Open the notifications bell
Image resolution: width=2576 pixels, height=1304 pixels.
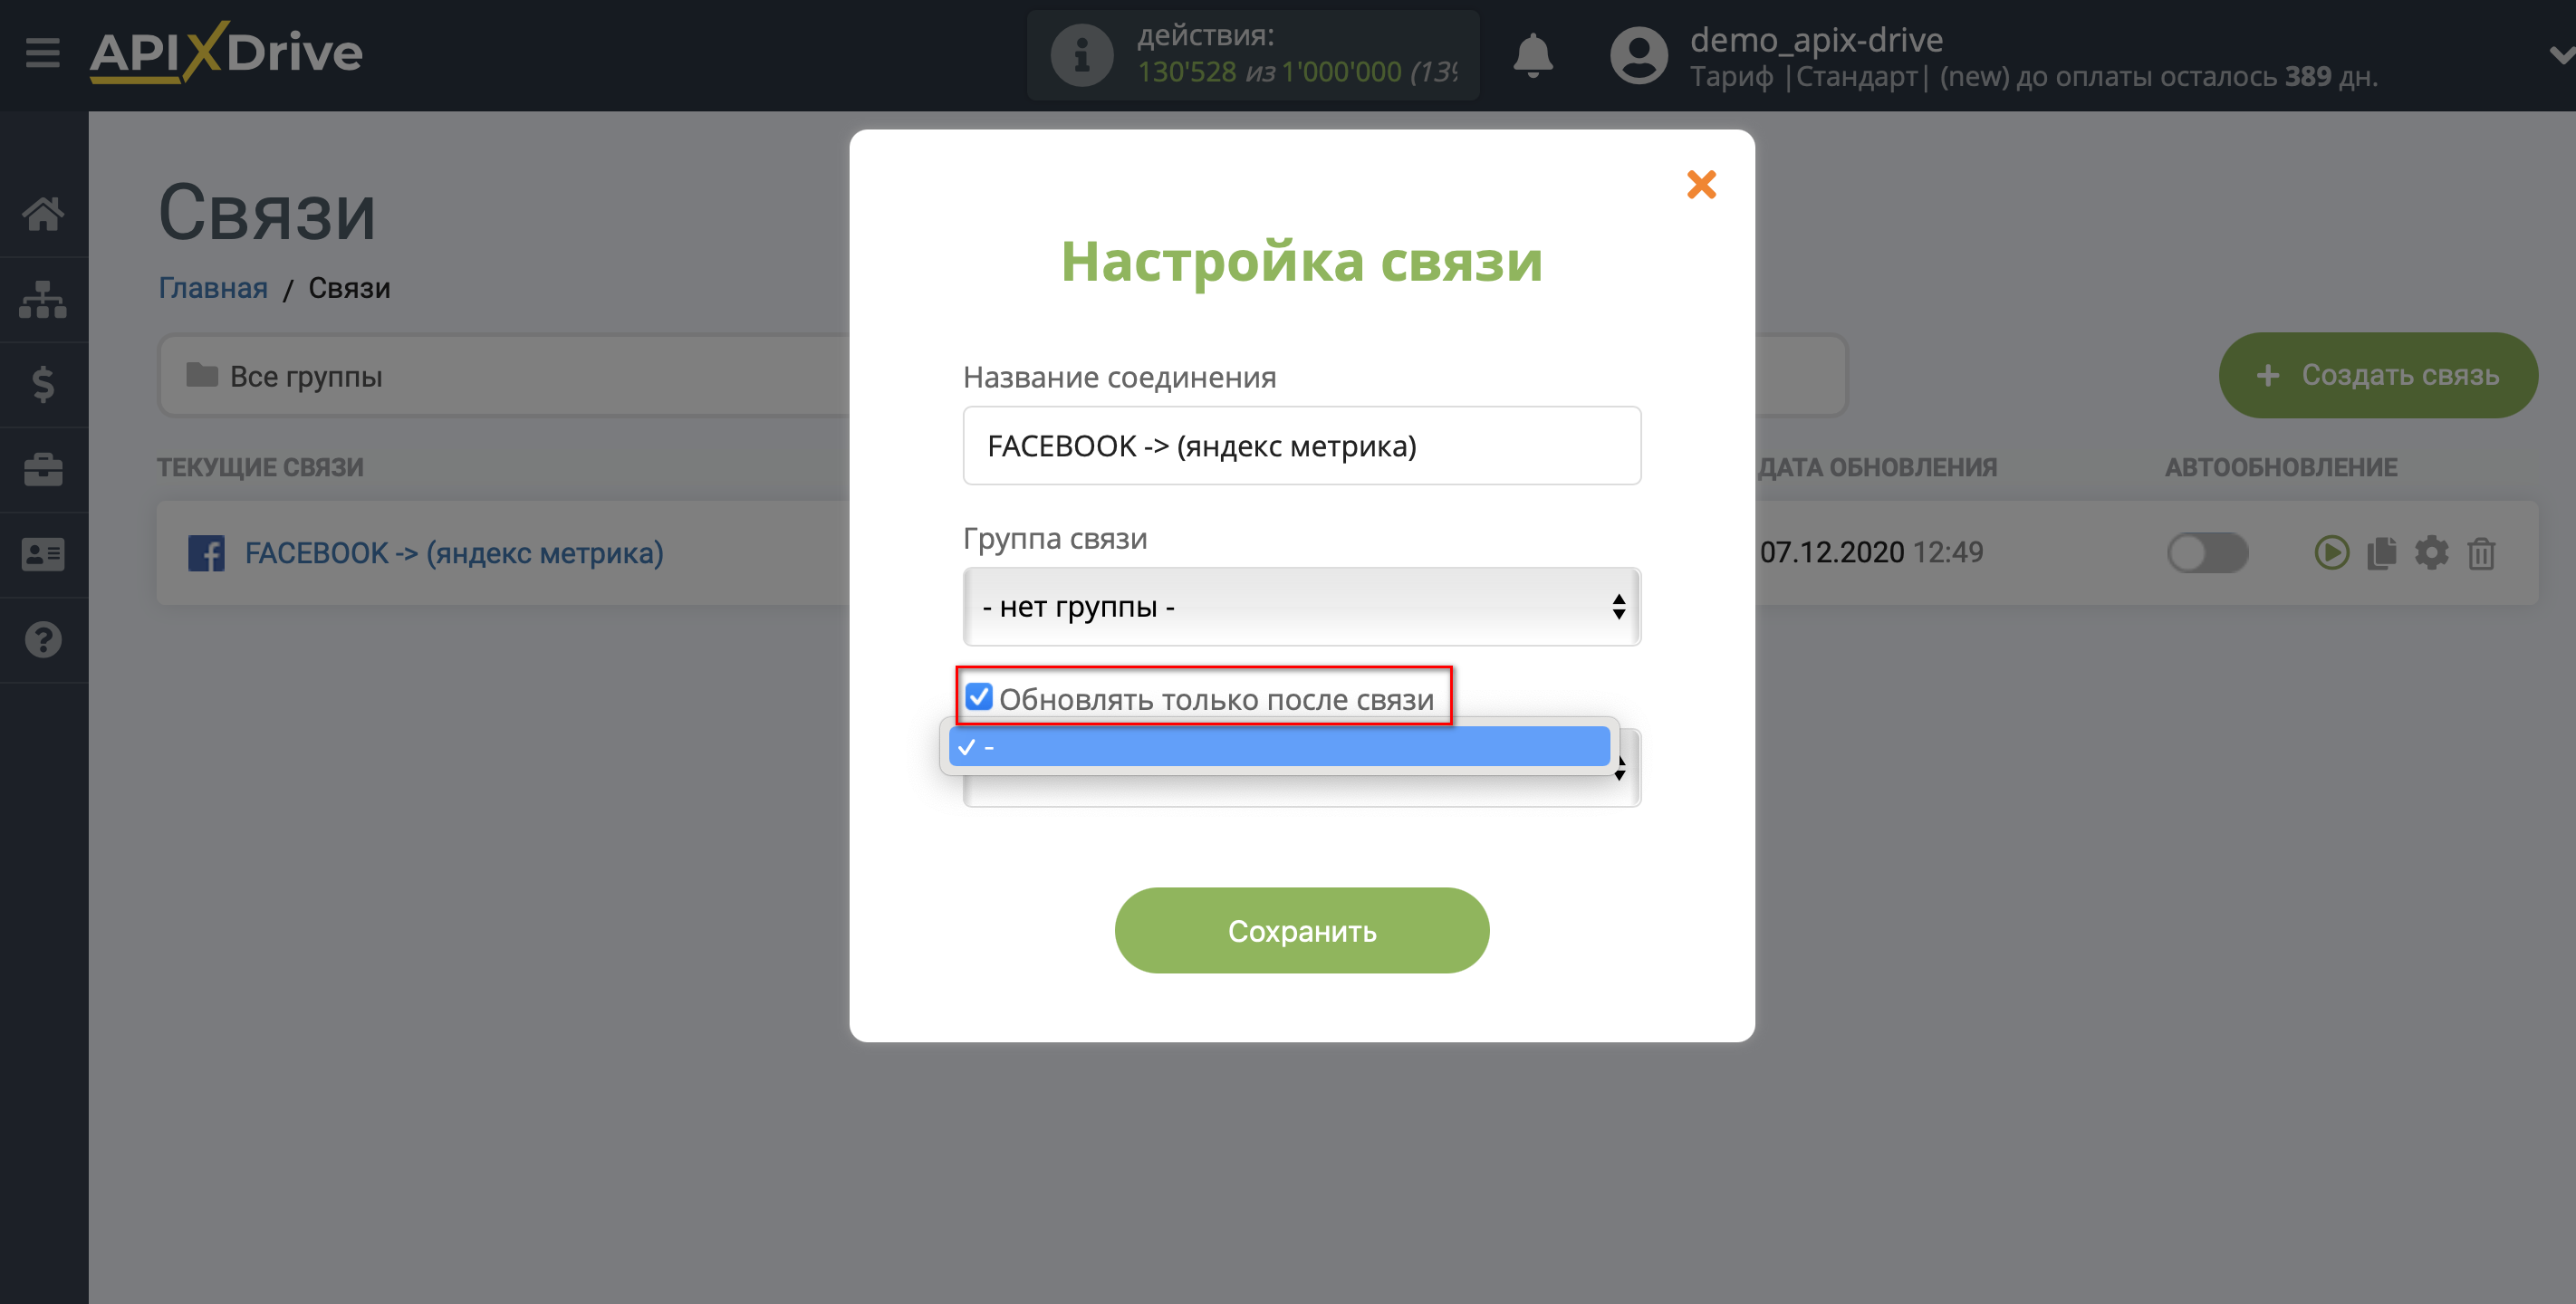(x=1532, y=55)
